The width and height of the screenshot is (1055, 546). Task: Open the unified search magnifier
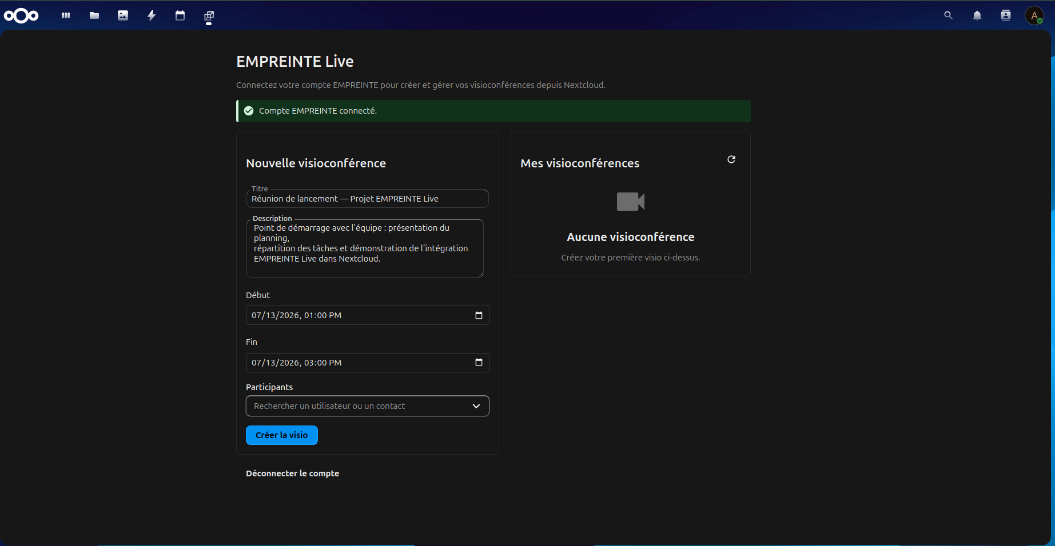point(948,15)
